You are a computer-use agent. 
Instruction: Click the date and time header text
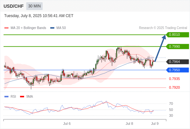tap(39, 16)
